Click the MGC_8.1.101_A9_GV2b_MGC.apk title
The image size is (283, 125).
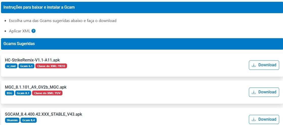35,87
